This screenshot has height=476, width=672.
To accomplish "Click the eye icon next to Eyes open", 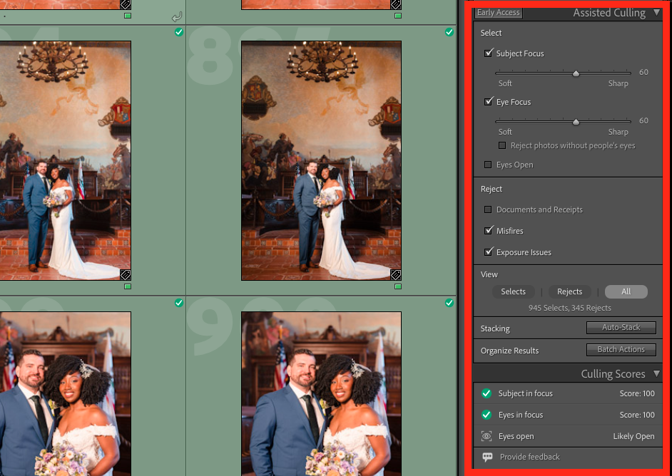I will click(487, 436).
